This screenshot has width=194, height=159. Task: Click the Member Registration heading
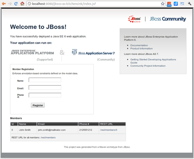(x=23, y=69)
